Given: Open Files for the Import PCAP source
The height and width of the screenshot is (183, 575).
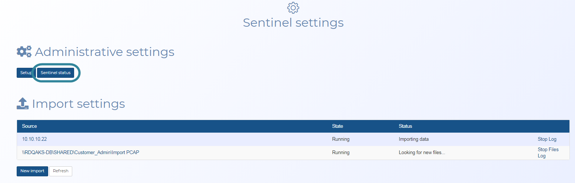Looking at the screenshot, I should 554,150.
